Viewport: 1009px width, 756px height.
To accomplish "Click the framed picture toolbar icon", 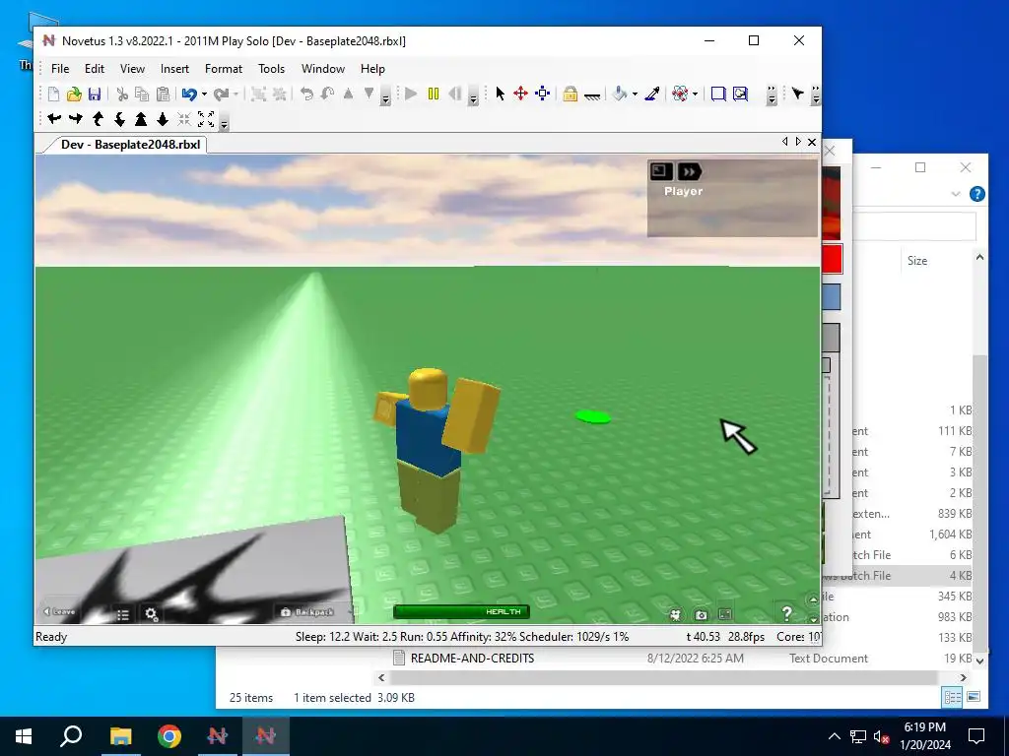I will (740, 94).
